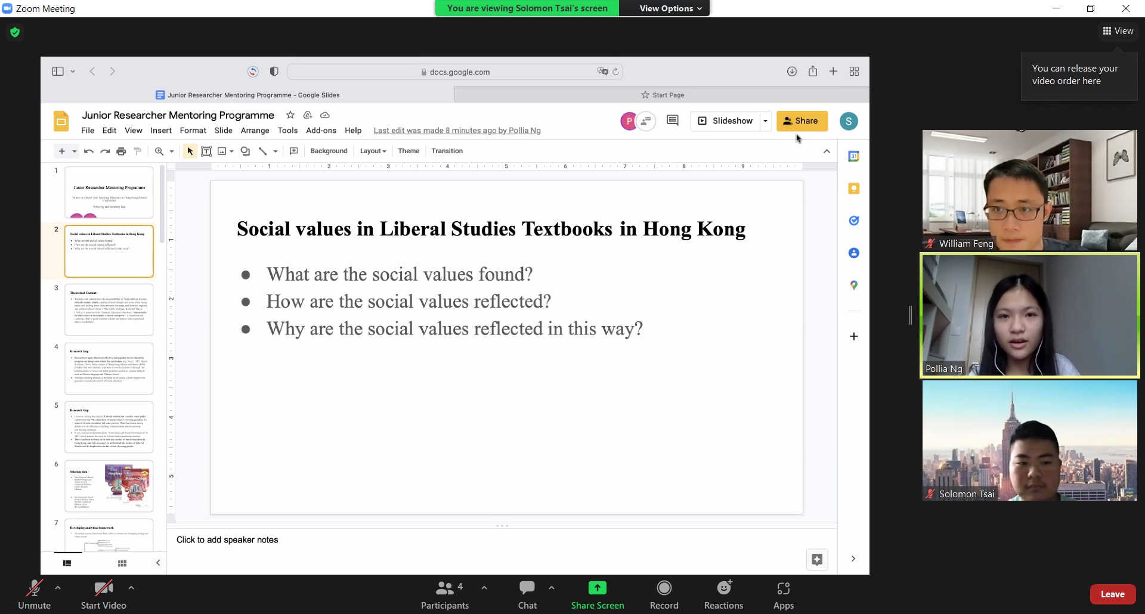The width and height of the screenshot is (1145, 614).
Task: Click the encryption shield icon
Action: click(x=15, y=32)
